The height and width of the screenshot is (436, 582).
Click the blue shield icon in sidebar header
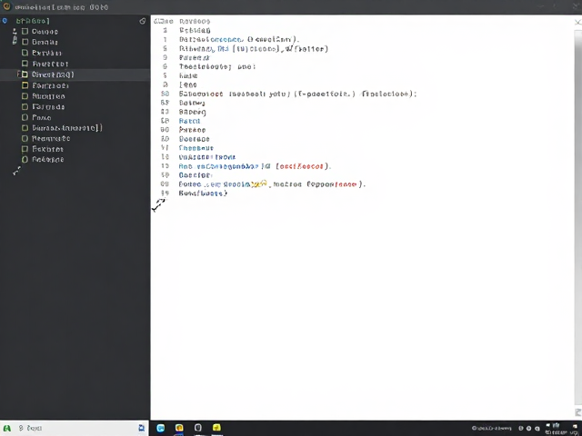pos(5,21)
